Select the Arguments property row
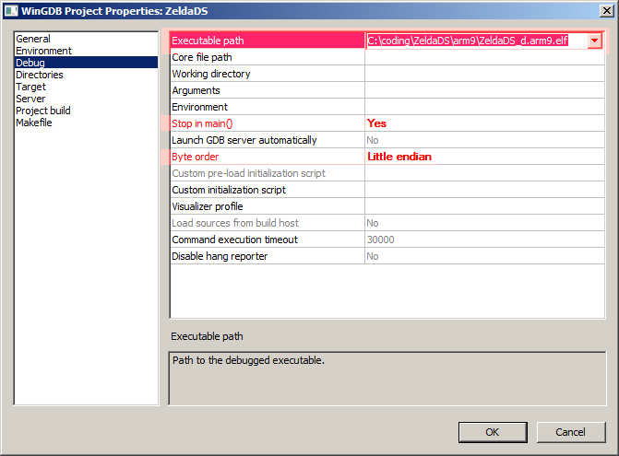619x456 pixels. 268,90
